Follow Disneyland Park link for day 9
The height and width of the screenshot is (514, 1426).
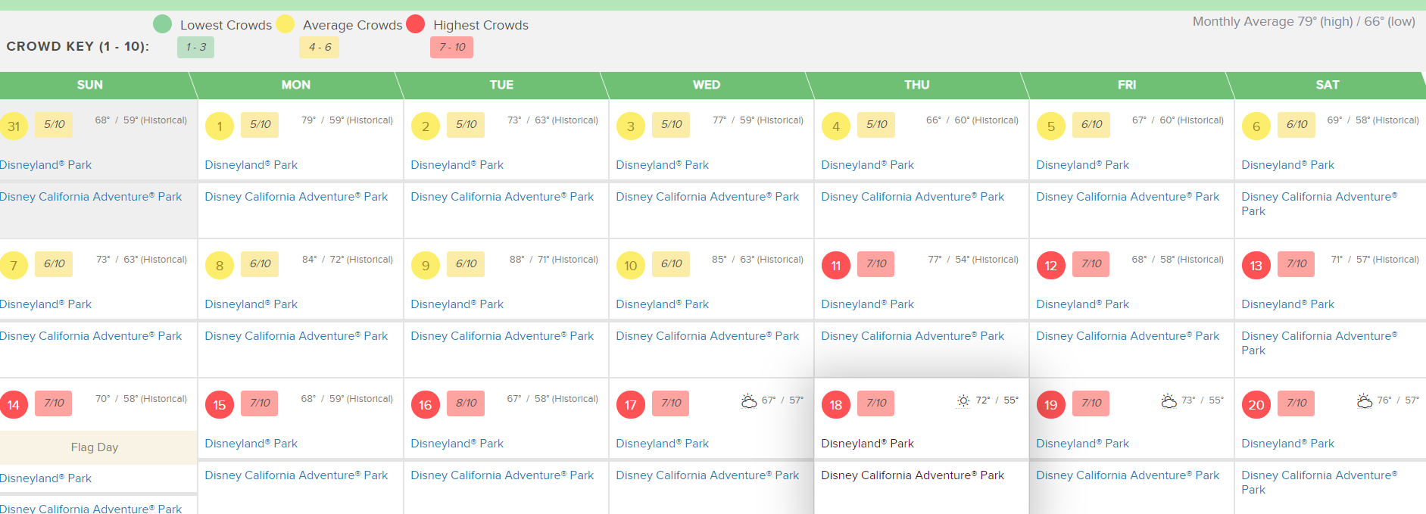coord(457,304)
